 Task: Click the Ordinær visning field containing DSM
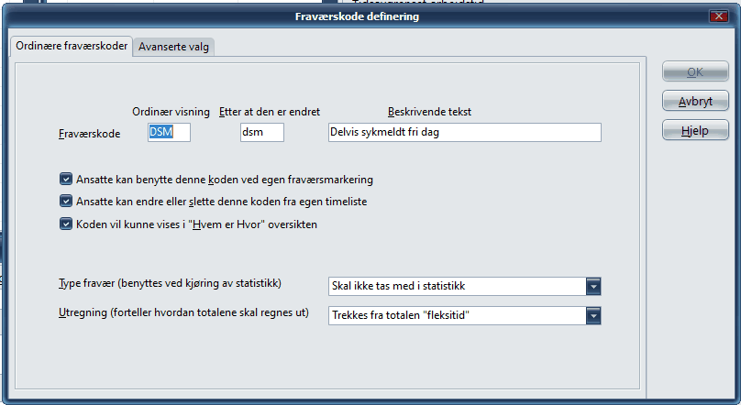[169, 133]
